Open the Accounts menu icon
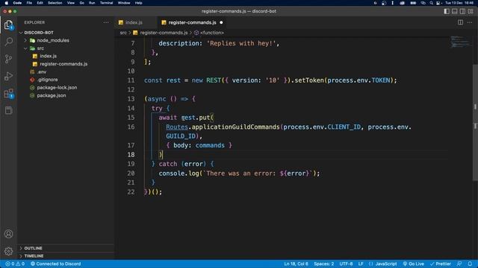Image resolution: width=478 pixels, height=268 pixels. click(x=8, y=234)
